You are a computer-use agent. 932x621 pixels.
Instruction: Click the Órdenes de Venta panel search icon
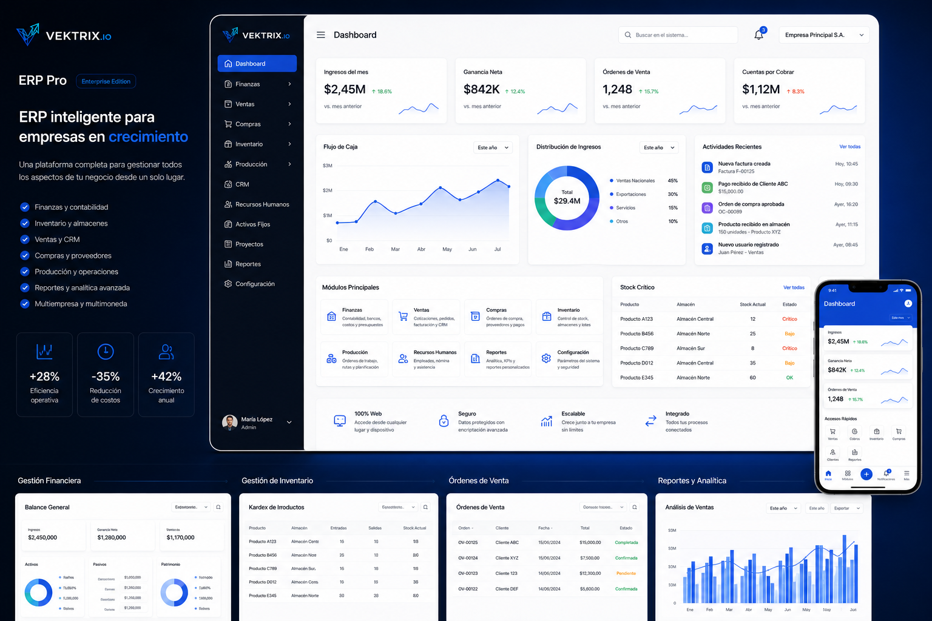pos(635,507)
